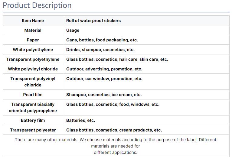Select the Paper material cell

[x=33, y=40]
